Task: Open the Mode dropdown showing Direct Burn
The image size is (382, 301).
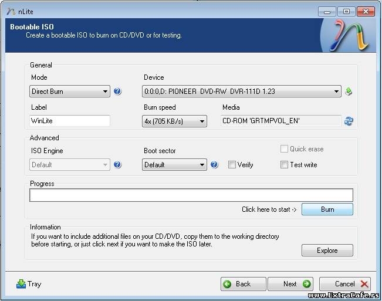Action: pos(69,92)
